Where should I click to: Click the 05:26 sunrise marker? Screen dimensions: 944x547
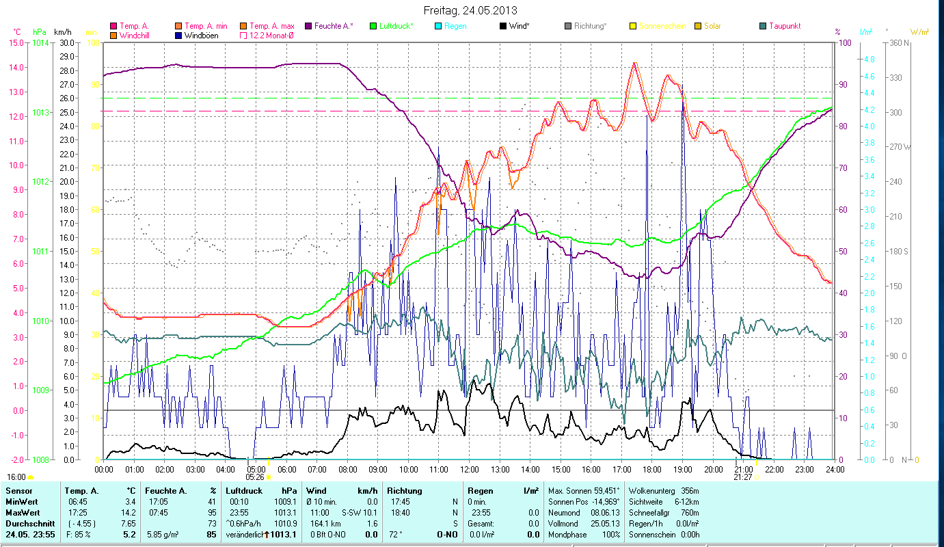[x=256, y=477]
